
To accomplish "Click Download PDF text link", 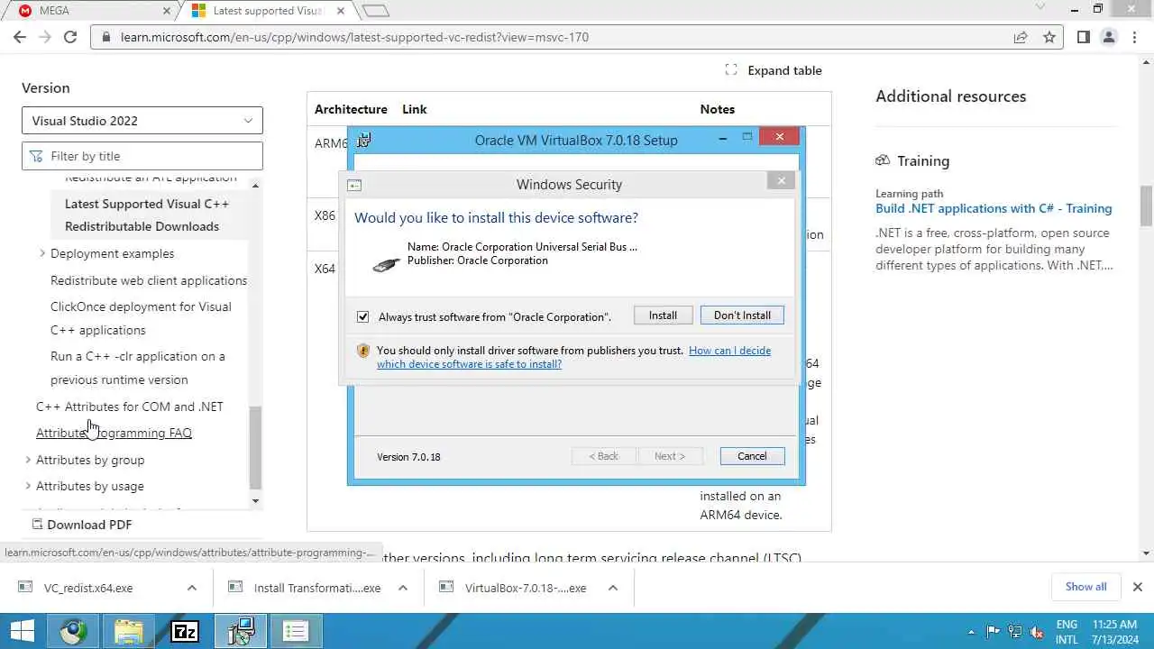I will [x=89, y=524].
